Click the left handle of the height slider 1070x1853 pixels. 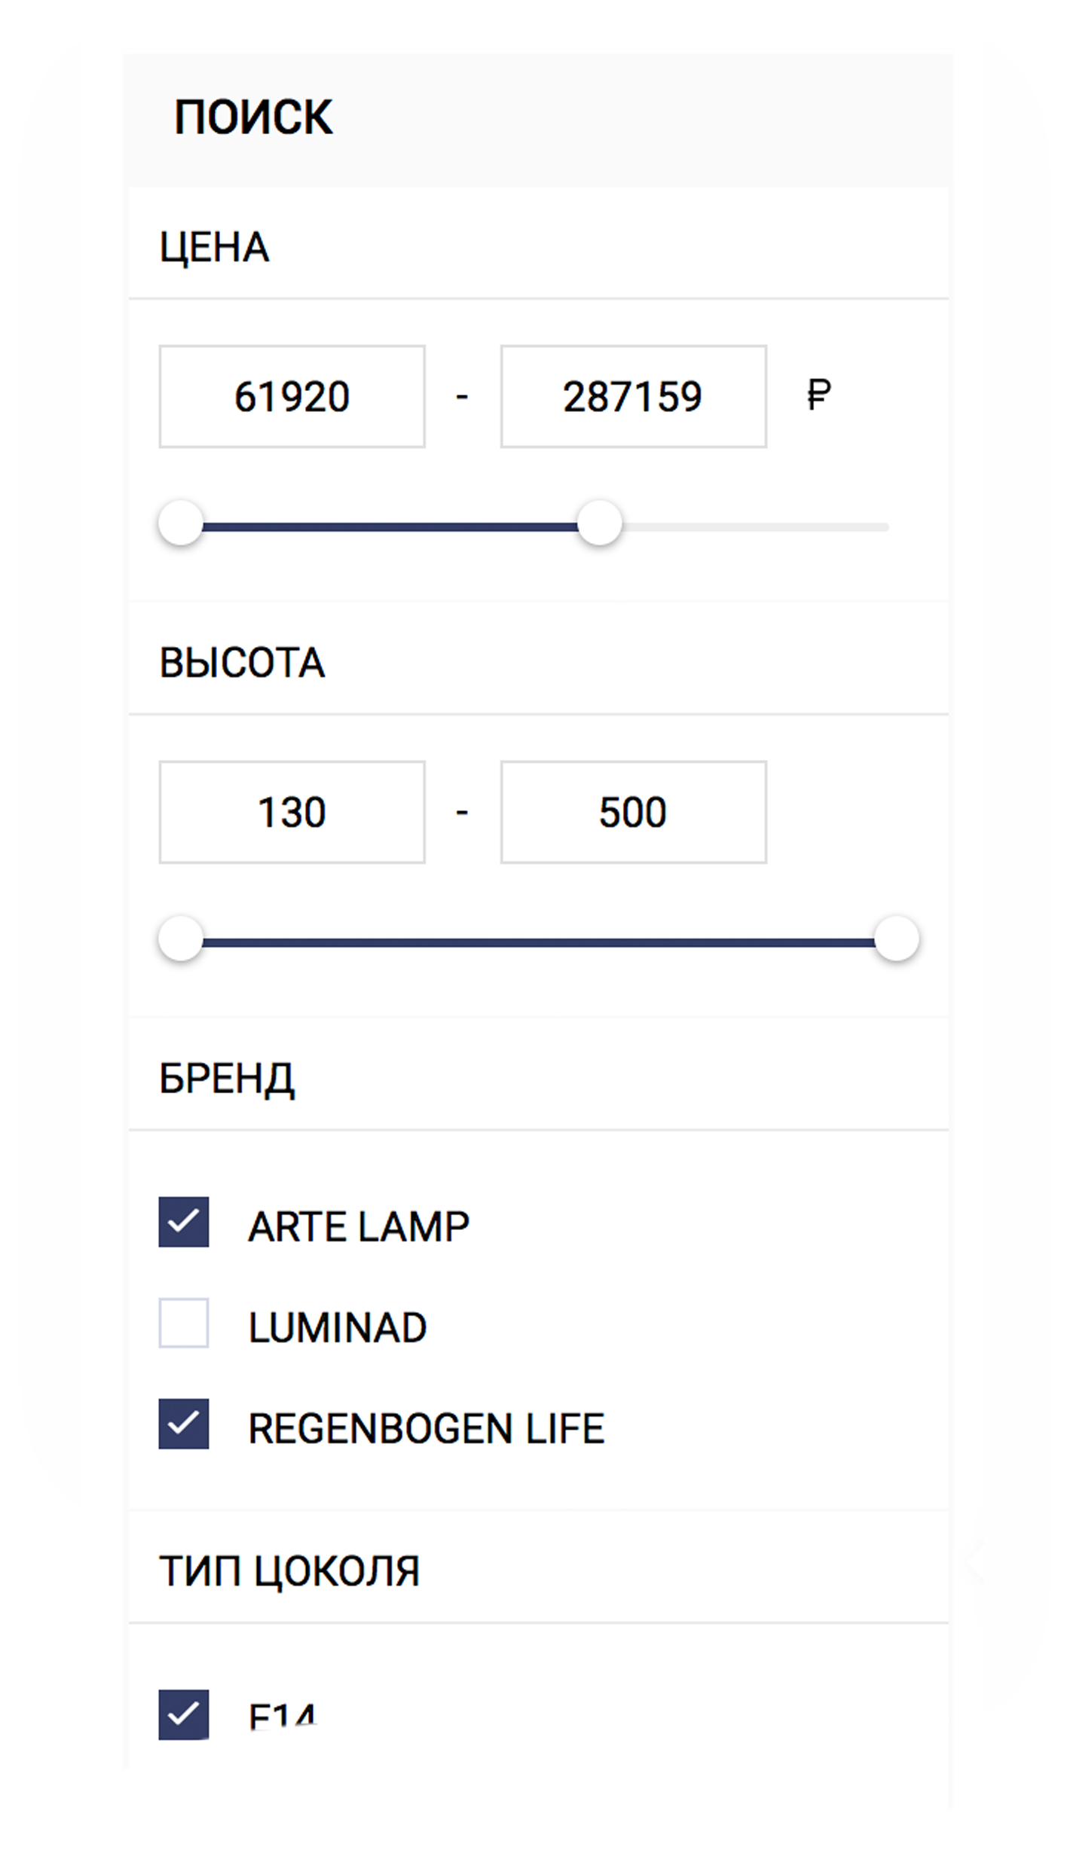coord(181,939)
